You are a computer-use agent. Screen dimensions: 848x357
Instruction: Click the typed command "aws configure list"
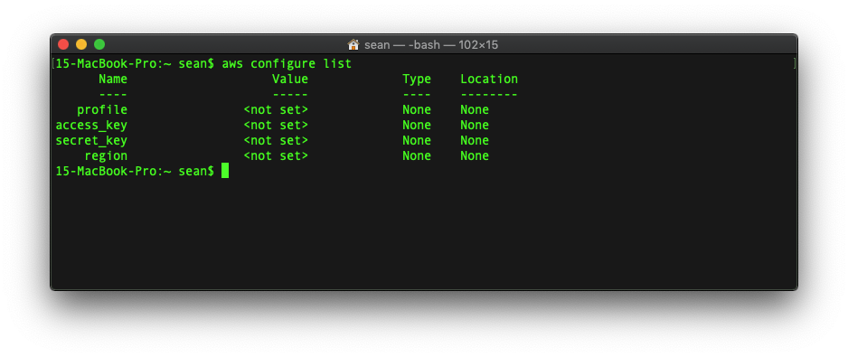coord(287,64)
